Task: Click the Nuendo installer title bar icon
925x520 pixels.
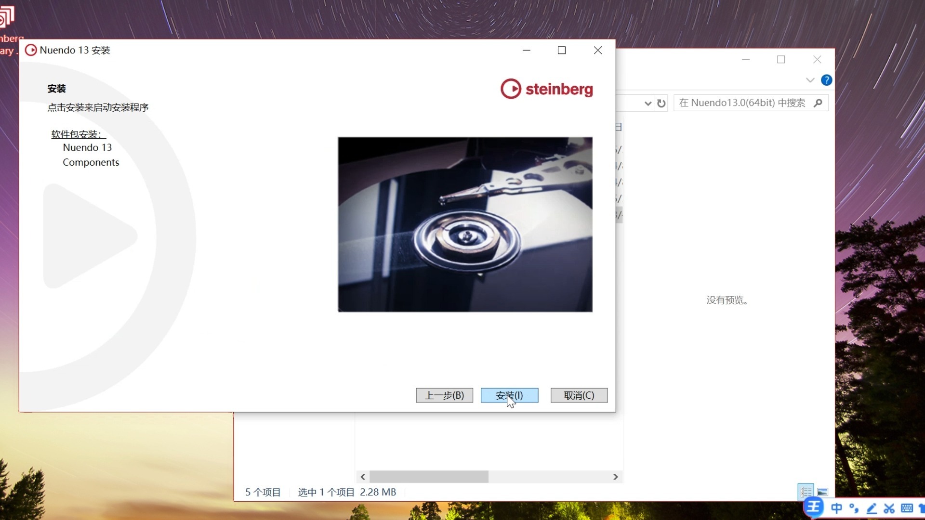Action: pyautogui.click(x=31, y=50)
